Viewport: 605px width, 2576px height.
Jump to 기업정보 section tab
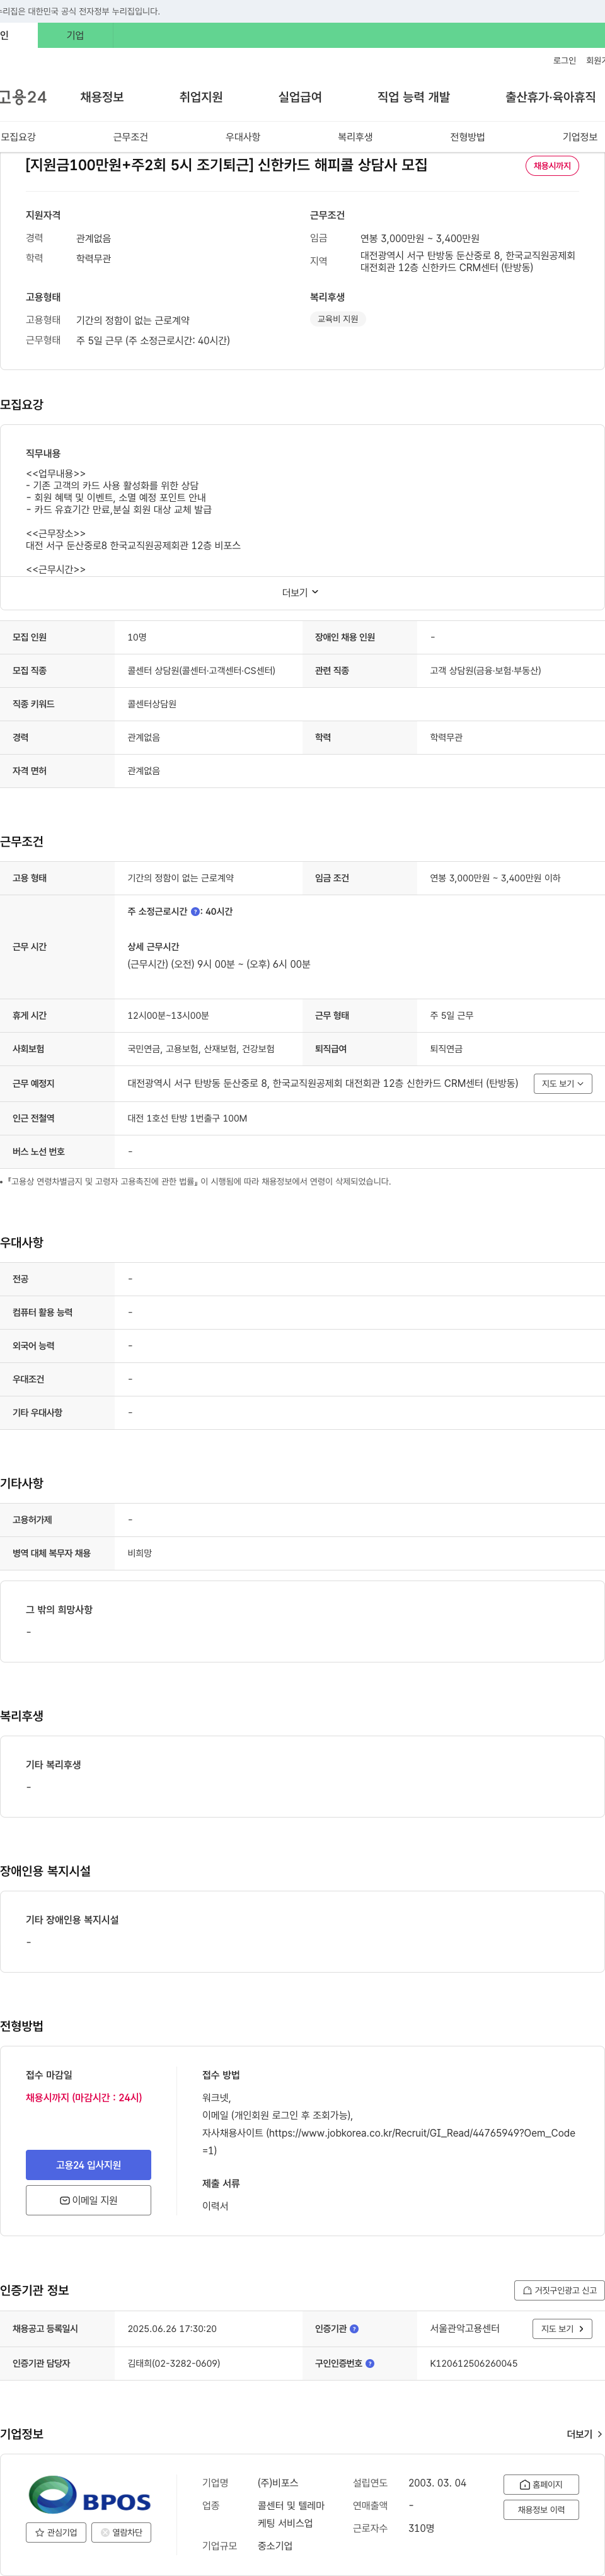580,137
